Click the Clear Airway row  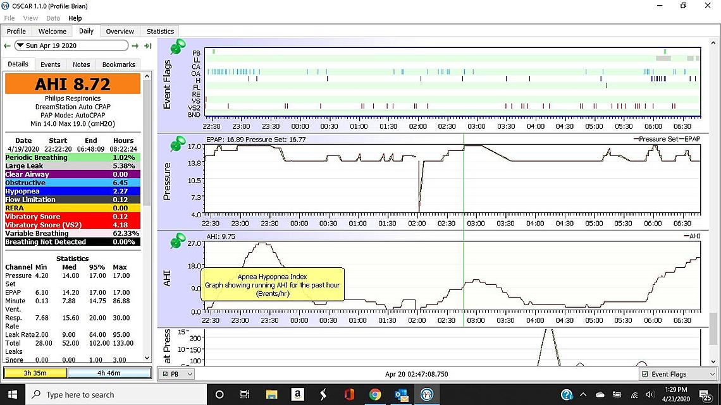tap(73, 174)
